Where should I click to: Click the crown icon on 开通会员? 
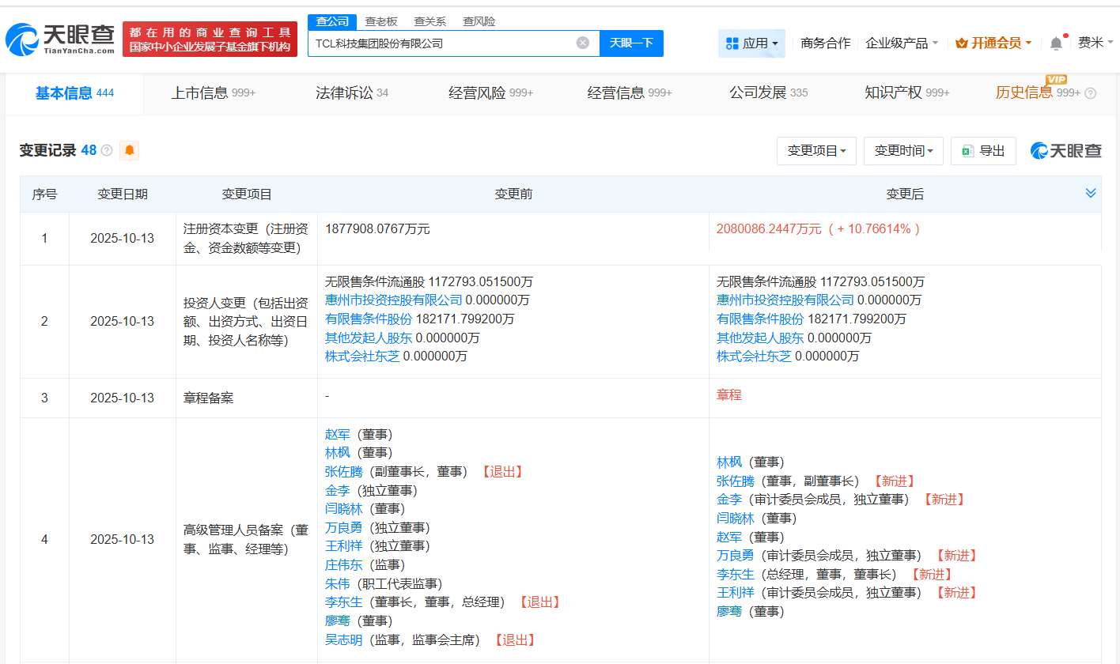pyautogui.click(x=960, y=43)
